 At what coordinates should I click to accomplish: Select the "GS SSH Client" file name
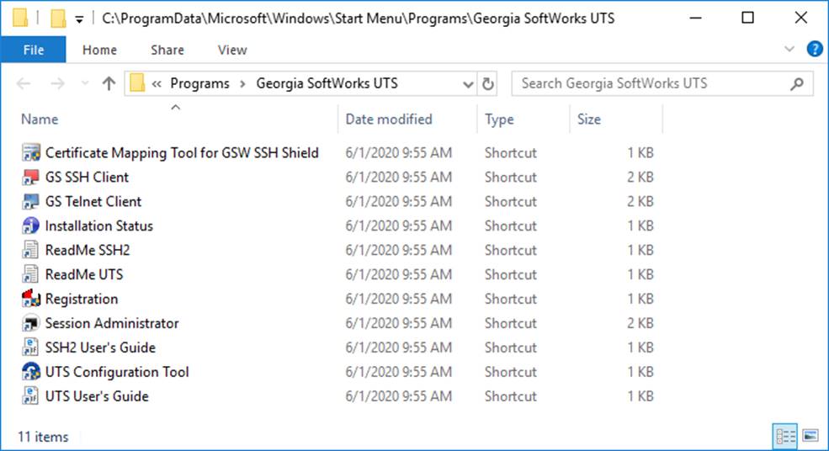[87, 178]
